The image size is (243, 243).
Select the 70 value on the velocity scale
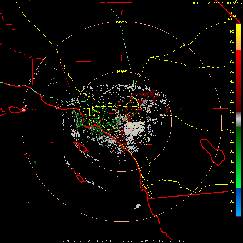point(232,52)
